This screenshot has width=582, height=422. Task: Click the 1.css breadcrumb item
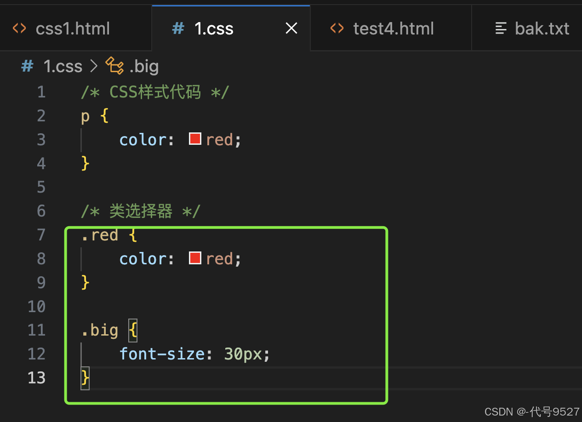(63, 66)
